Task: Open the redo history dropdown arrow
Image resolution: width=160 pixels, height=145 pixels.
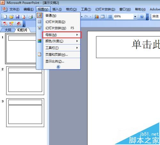Action: tap(91, 17)
